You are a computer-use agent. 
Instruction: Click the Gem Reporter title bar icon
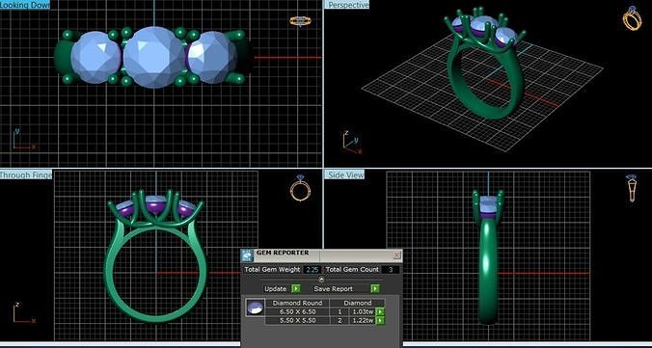[247, 255]
